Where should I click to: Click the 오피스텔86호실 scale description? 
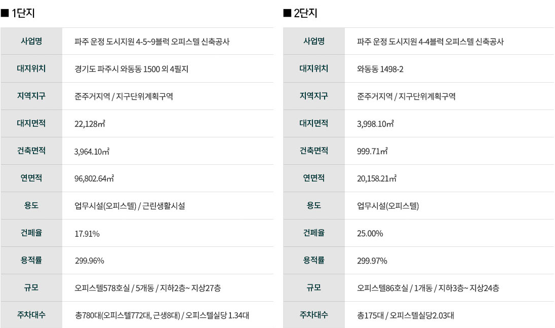[x=428, y=288]
